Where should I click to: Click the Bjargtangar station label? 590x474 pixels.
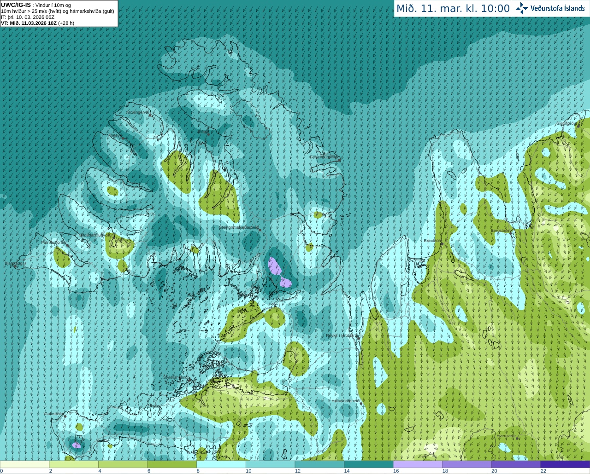(15, 263)
